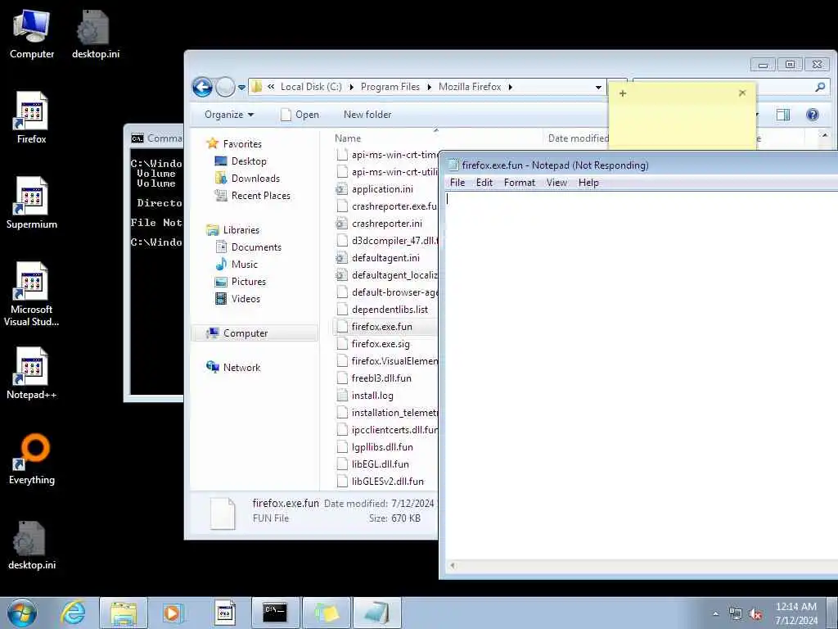838x629 pixels.
Task: Click the Open toolbar button
Action: [x=300, y=115]
